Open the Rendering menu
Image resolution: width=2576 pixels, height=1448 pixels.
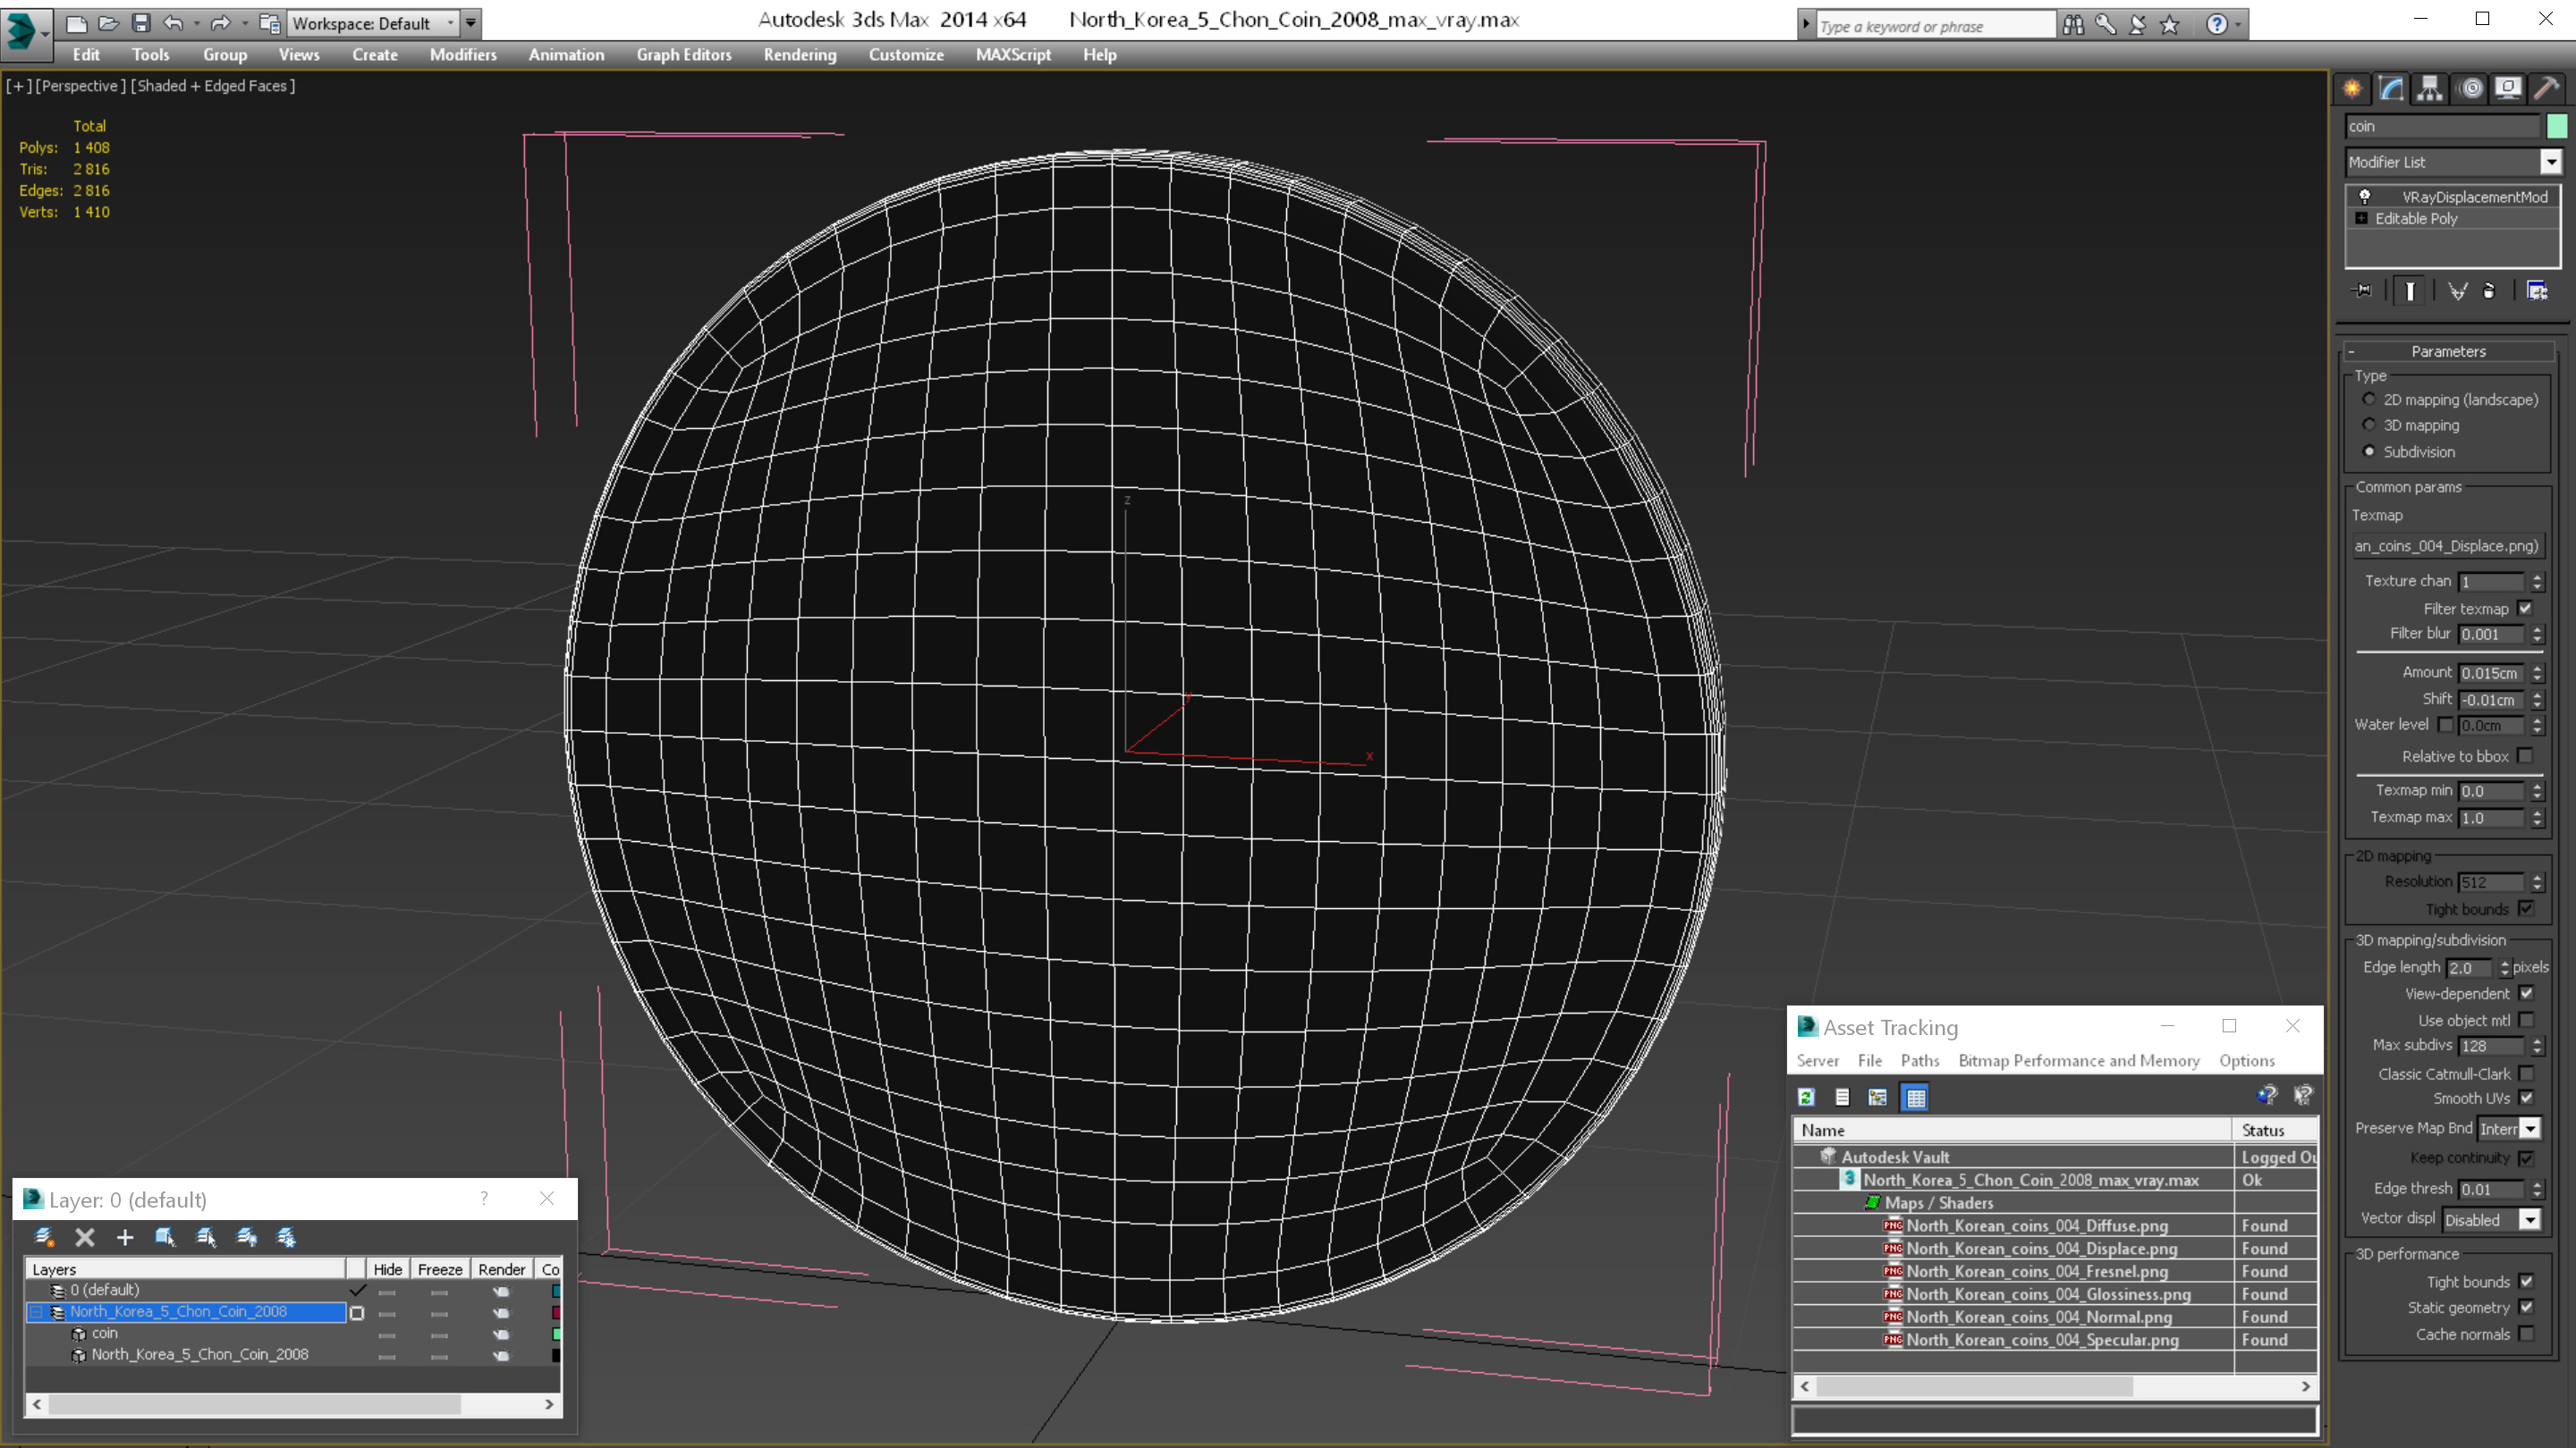coord(799,55)
